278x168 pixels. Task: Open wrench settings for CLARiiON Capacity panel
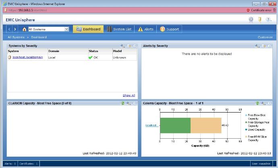(129, 103)
